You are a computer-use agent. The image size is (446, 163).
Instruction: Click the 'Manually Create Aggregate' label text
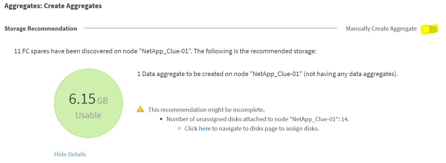point(381,29)
